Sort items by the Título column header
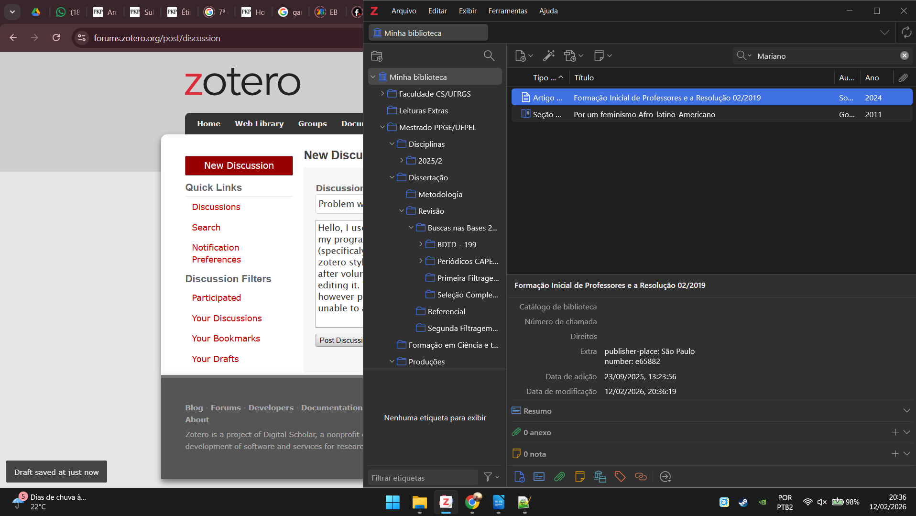916x516 pixels. coord(701,77)
